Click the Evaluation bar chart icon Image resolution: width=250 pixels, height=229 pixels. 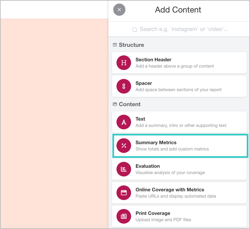pos(124,169)
